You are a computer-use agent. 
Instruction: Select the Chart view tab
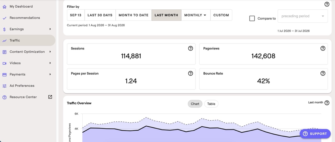tap(195, 104)
